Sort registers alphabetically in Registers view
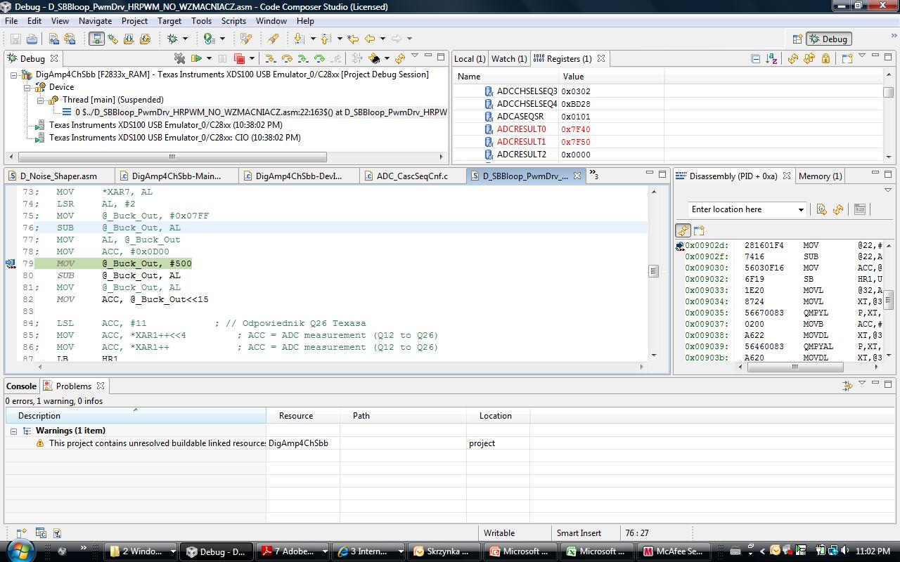 click(x=772, y=58)
